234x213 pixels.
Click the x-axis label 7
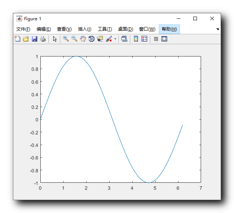pyautogui.click(x=201, y=188)
